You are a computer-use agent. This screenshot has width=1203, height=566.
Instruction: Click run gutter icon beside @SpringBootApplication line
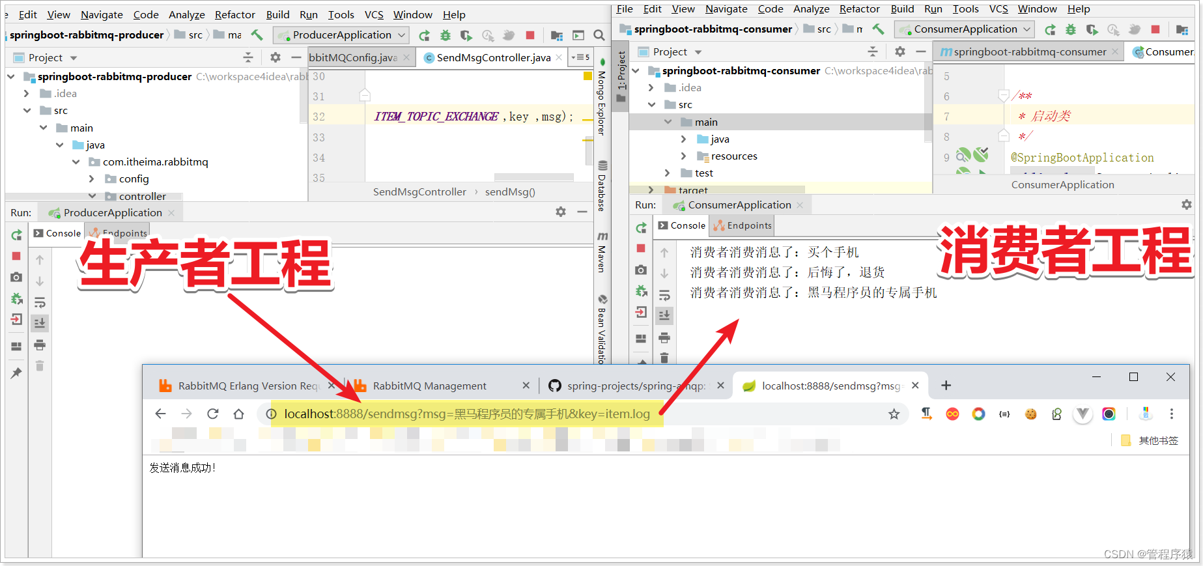coord(981,154)
